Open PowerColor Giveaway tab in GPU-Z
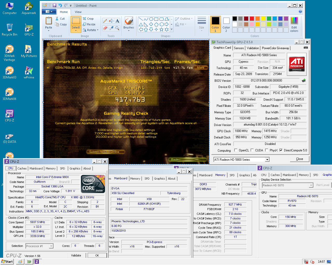This screenshot has width=332, height=265. (x=275, y=48)
